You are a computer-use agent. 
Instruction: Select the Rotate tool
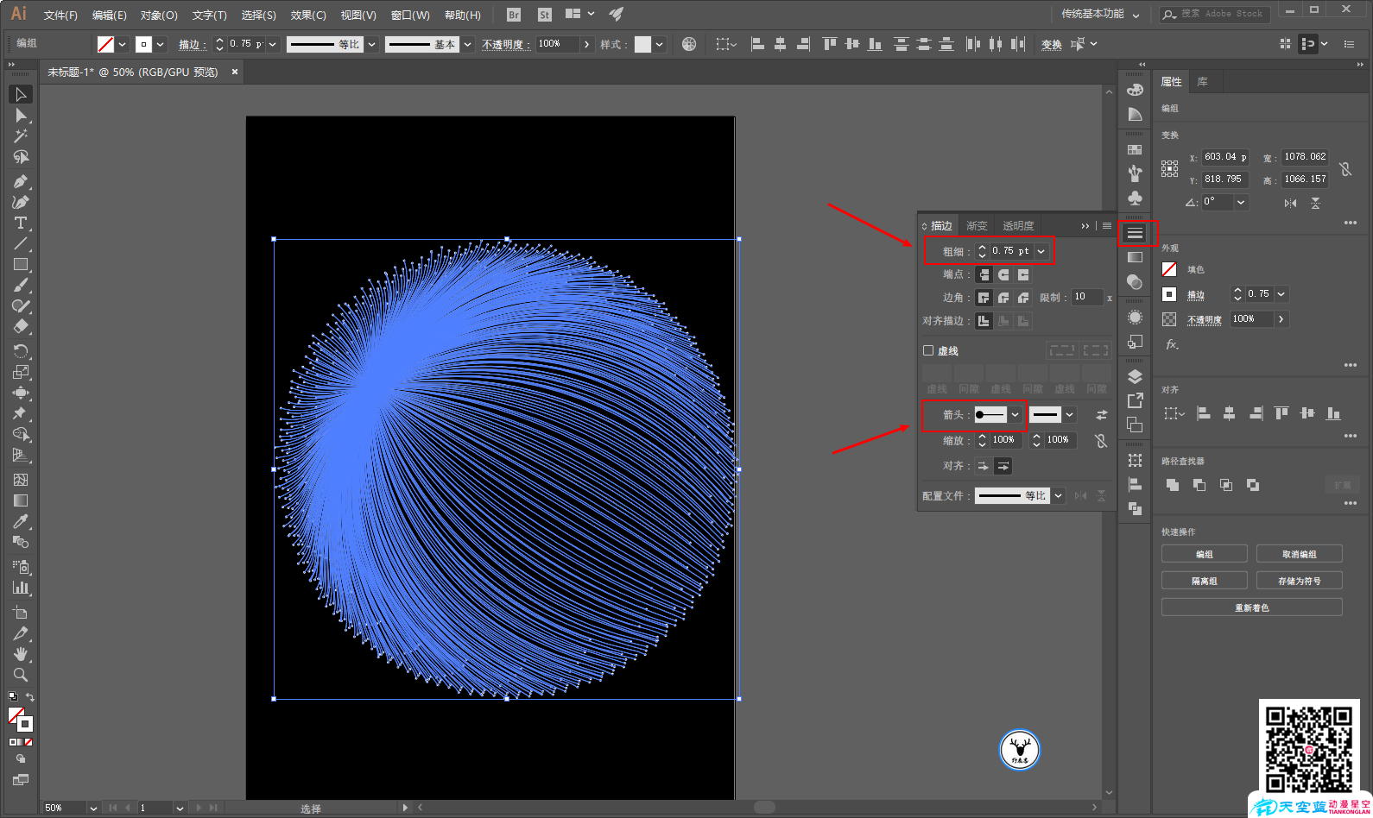[x=21, y=351]
